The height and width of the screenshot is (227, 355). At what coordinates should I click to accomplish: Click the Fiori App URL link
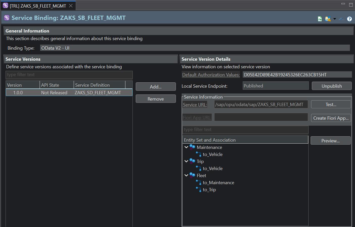pos(197,118)
